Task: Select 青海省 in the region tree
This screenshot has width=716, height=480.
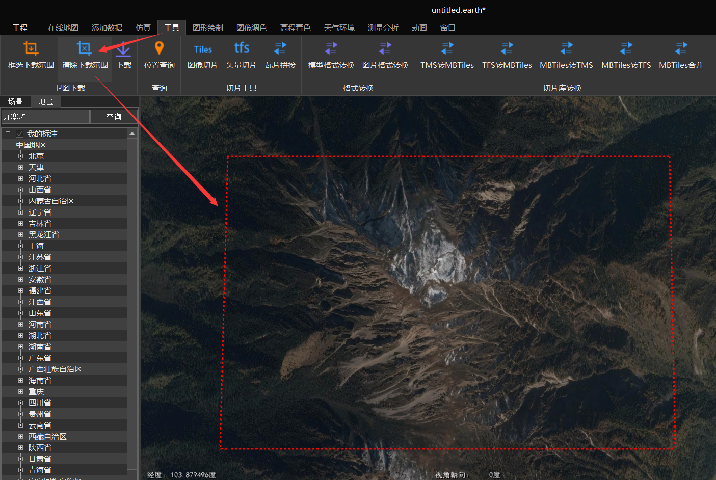Action: 40,470
